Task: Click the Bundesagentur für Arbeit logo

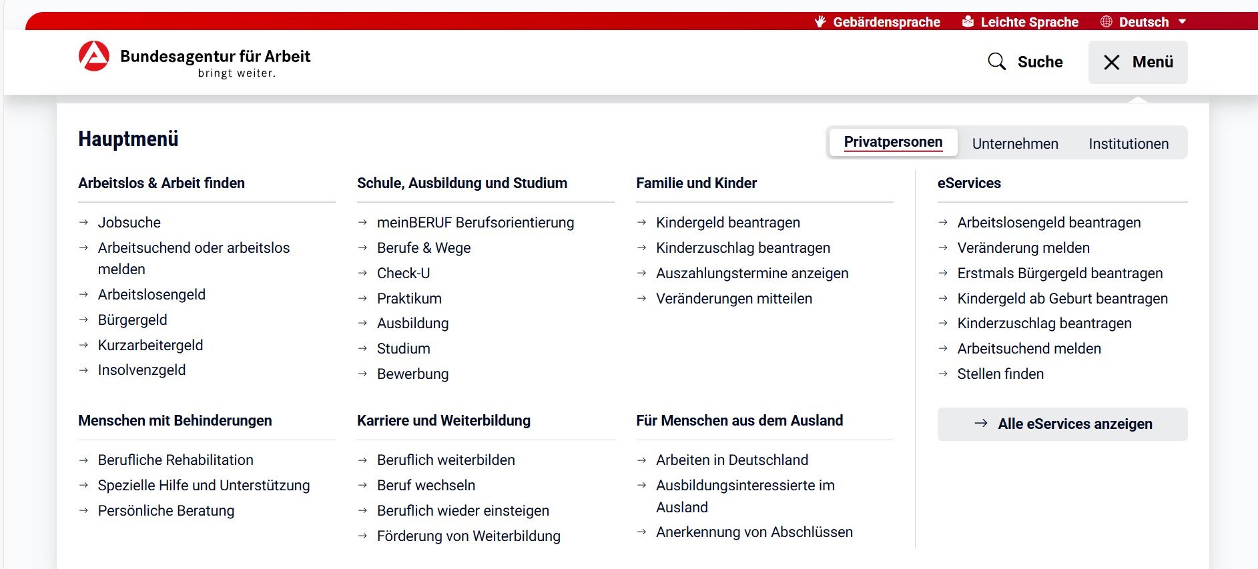Action: tap(94, 57)
